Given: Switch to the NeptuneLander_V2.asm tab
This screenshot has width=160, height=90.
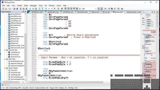Looking at the screenshot, I should 134,12.
